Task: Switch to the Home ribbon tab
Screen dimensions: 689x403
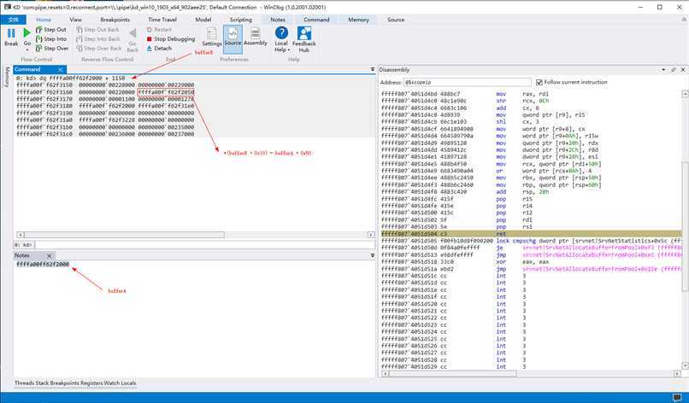Action: [44, 20]
